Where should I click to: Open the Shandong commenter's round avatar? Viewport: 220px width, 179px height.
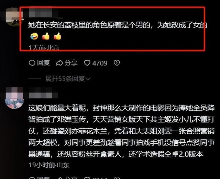click(14, 98)
